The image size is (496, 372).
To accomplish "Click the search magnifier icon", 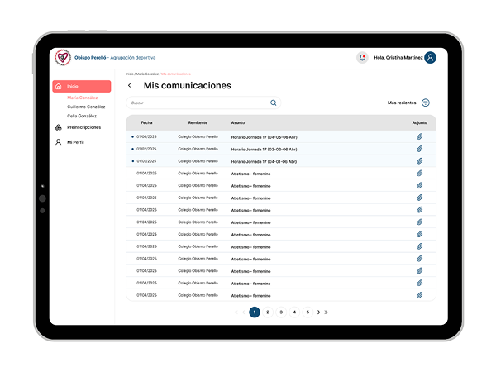I will (274, 103).
